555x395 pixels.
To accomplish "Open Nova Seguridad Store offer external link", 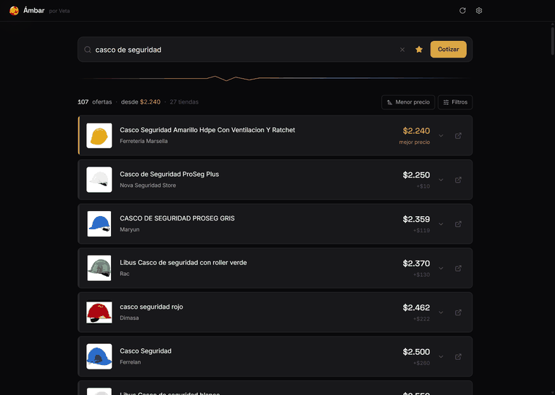I will 458,180.
